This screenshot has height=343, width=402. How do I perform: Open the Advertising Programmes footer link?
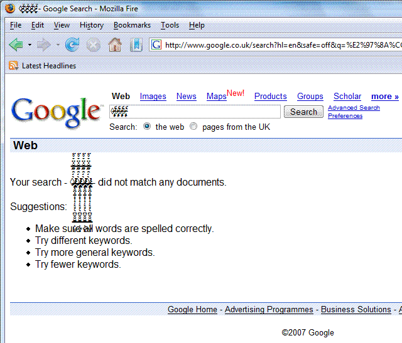(269, 310)
